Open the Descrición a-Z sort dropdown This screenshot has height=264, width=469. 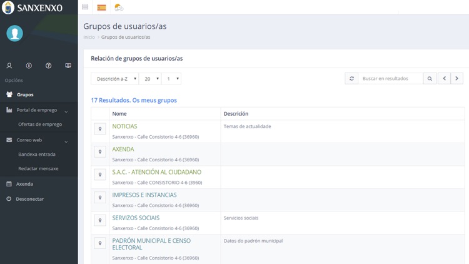coord(115,79)
